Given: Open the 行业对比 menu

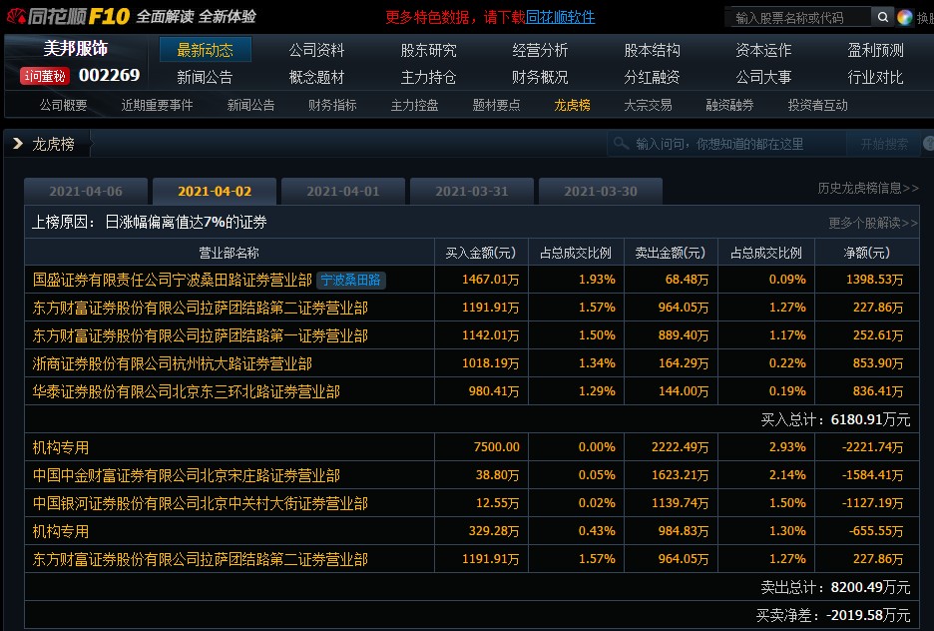Looking at the screenshot, I should pos(876,77).
